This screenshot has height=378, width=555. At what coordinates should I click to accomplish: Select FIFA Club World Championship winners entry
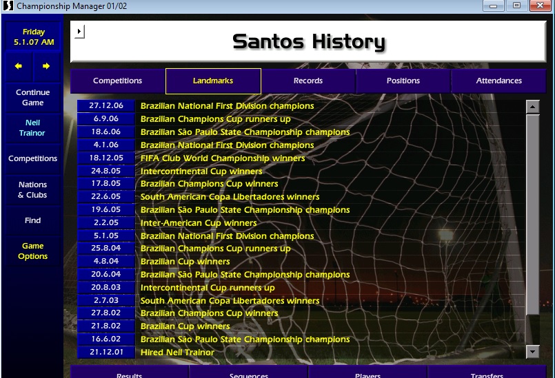coord(301,158)
